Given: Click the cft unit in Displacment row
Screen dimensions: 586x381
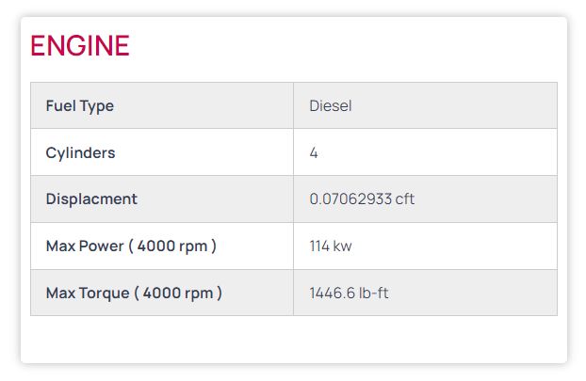Looking at the screenshot, I should click(x=405, y=199).
